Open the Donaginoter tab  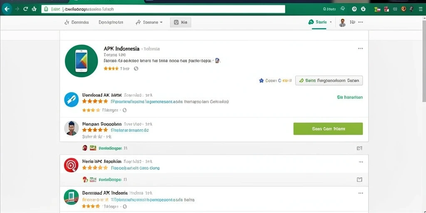click(111, 22)
